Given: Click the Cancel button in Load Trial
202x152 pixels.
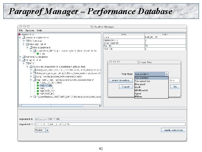Looking at the screenshot, I should (126, 87).
